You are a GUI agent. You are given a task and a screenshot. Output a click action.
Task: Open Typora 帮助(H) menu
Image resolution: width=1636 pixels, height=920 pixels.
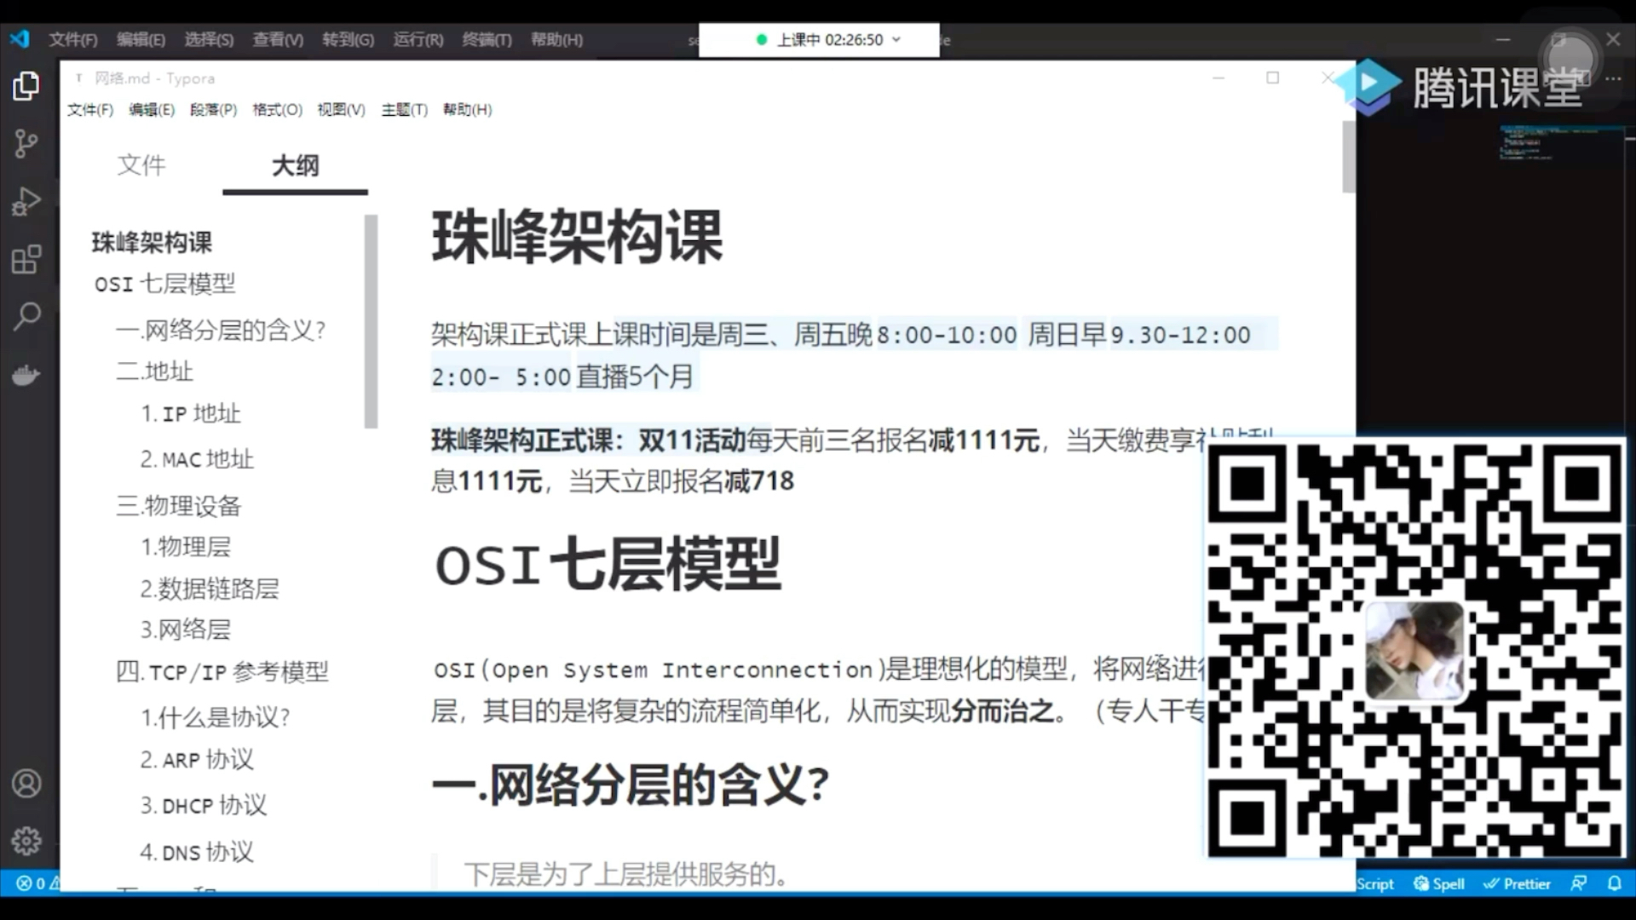click(467, 110)
